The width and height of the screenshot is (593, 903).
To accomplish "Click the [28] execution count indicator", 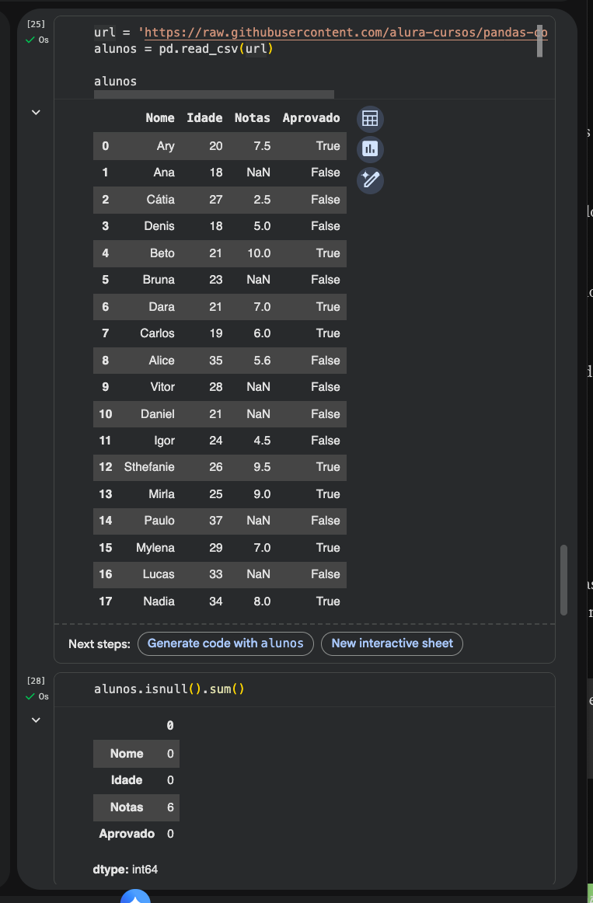I will pyautogui.click(x=36, y=681).
